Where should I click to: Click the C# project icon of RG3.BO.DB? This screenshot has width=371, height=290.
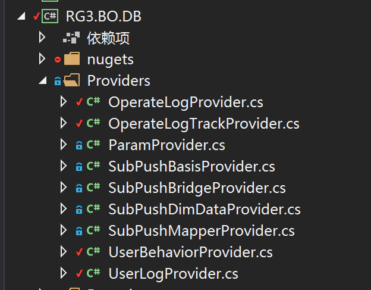point(50,16)
